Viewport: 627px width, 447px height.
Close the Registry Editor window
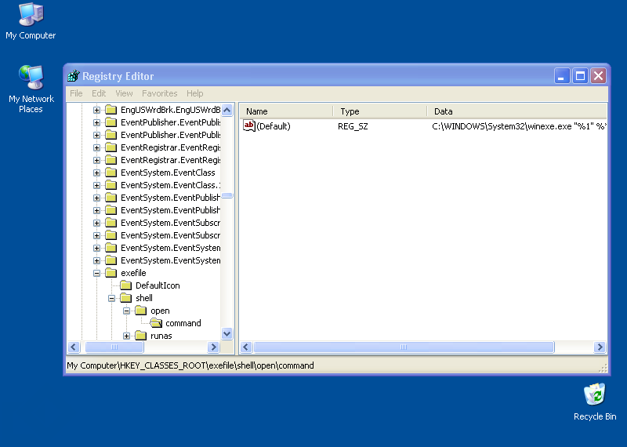598,75
